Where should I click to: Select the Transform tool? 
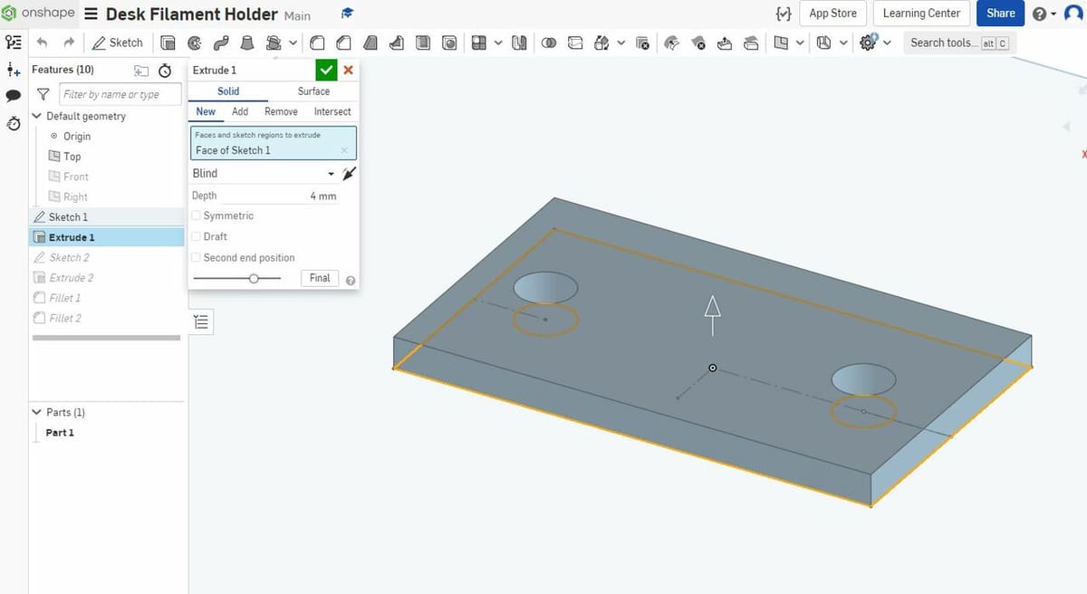tap(602, 43)
